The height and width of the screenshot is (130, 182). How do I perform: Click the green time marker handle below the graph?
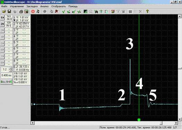pyautogui.click(x=139, y=120)
